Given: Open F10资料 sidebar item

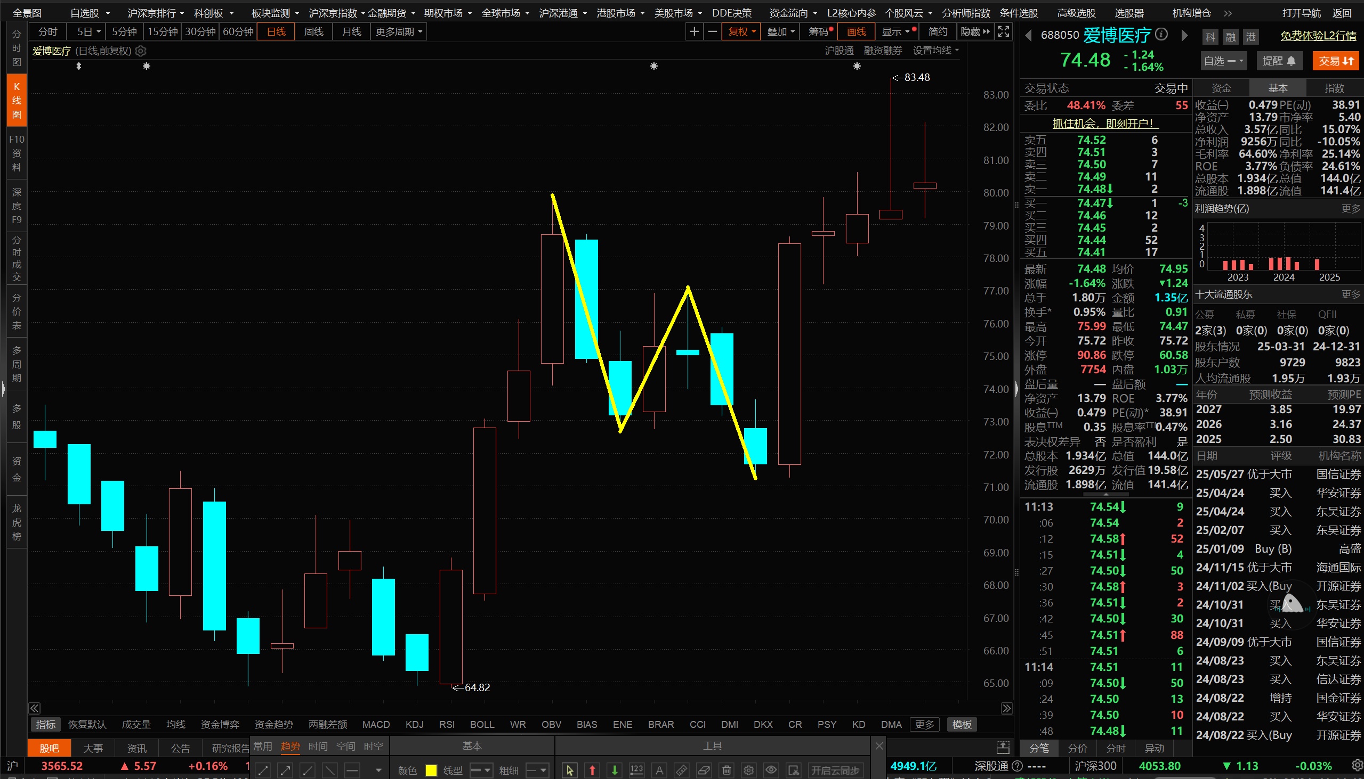Looking at the screenshot, I should pyautogui.click(x=17, y=153).
